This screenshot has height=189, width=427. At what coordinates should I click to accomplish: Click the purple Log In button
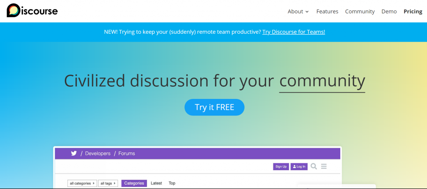299,166
